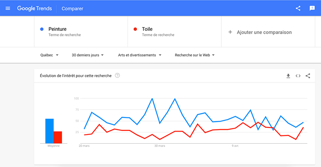This screenshot has width=321, height=167.
Task: Click the blue average bar in Moyenne
Action: point(49,131)
